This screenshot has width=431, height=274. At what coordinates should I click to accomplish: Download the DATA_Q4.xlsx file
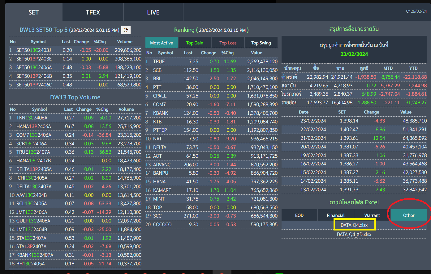pos(354,225)
